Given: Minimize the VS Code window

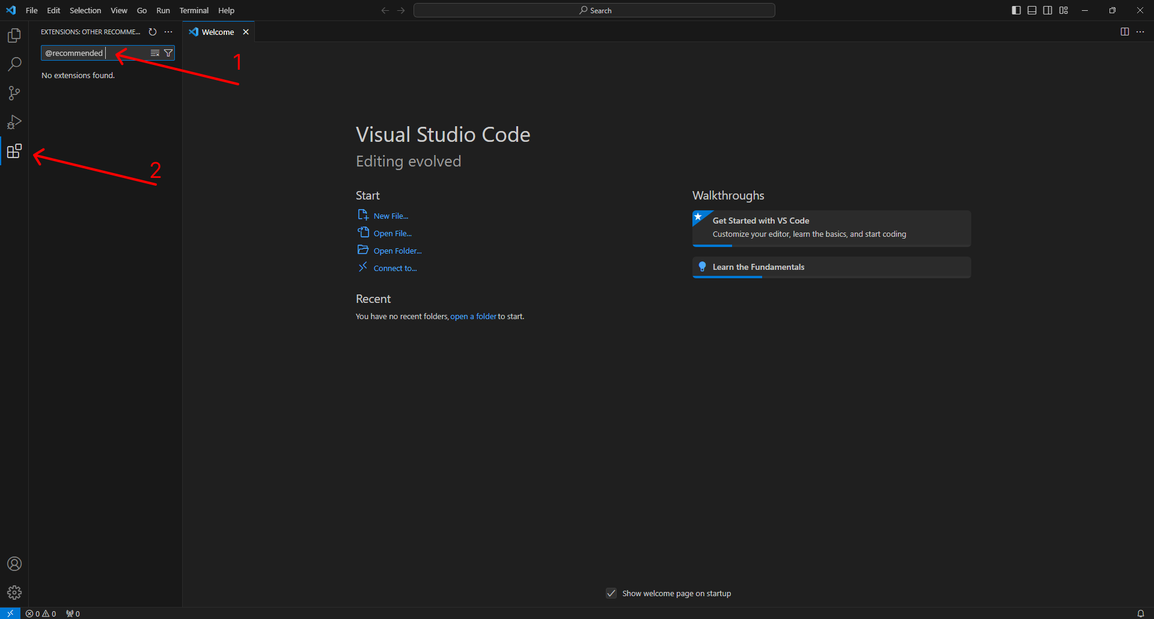Looking at the screenshot, I should coord(1085,10).
